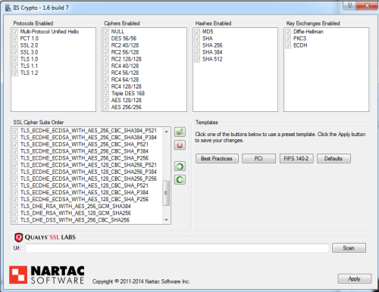Toggle the TLS 1.1 checkbox
Image resolution: width=379 pixels, height=292 pixels.
(15, 66)
